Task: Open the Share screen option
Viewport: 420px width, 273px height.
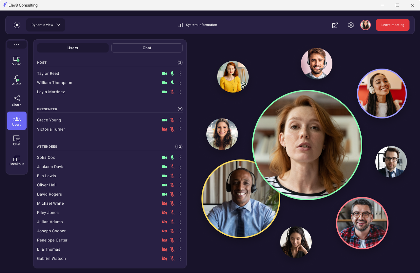Action: [x=17, y=100]
